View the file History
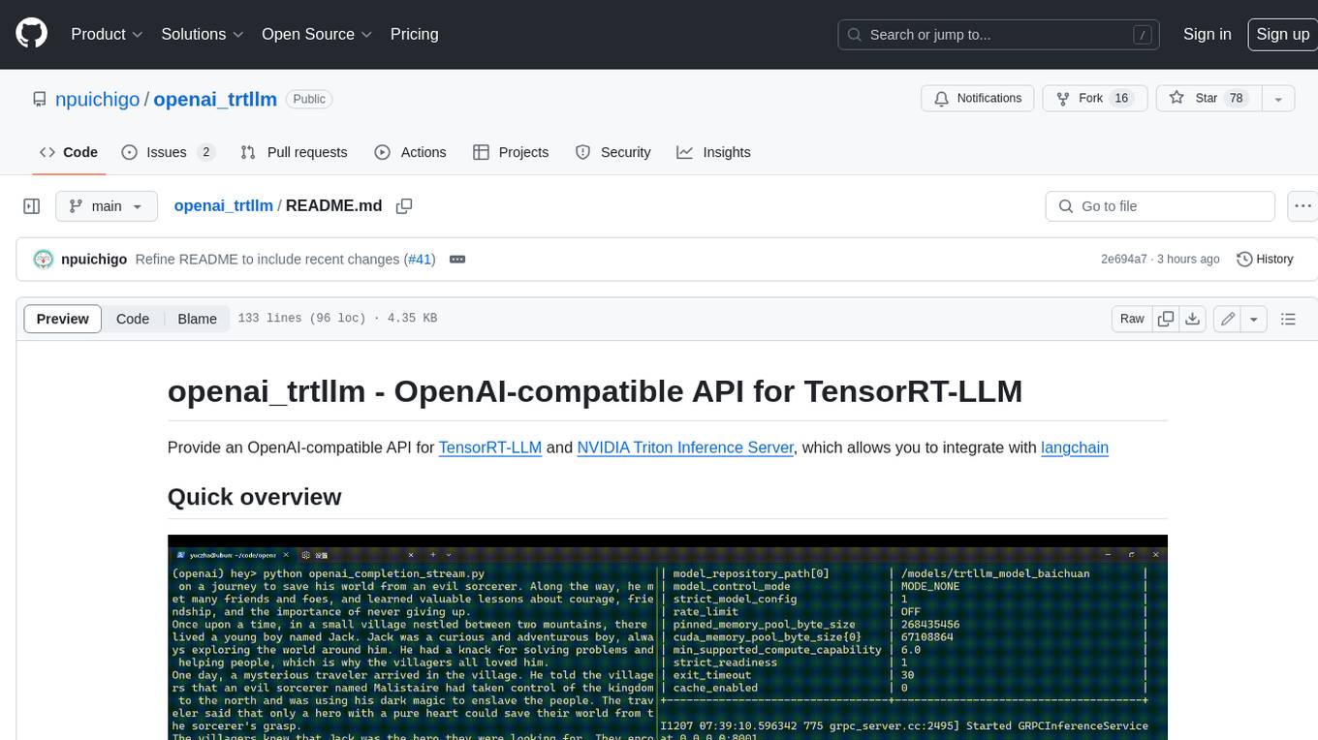This screenshot has height=740, width=1318. 1265,260
